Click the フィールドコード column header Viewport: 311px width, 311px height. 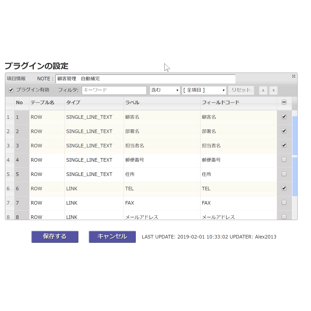(x=221, y=103)
